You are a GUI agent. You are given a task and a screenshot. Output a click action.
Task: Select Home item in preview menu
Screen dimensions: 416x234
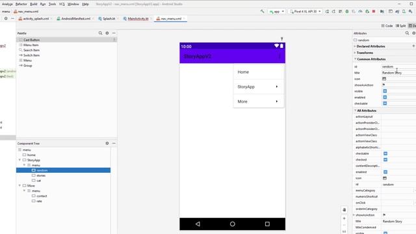pos(259,72)
